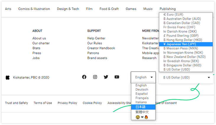The width and height of the screenshot is (216, 125).
Task: Click the Kickstarter logo icon in footer
Action: pyautogui.click(x=8, y=78)
